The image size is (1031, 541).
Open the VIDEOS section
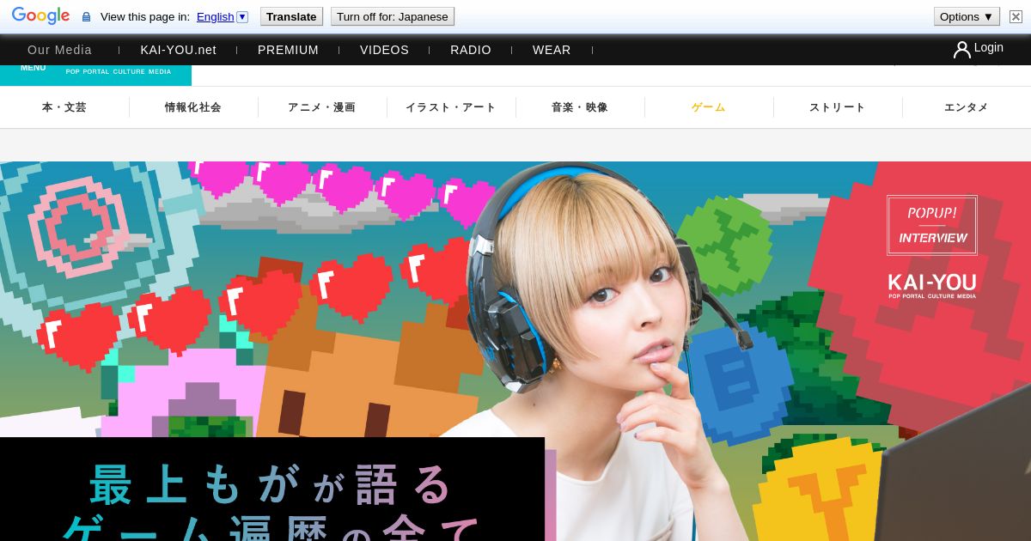coord(384,50)
